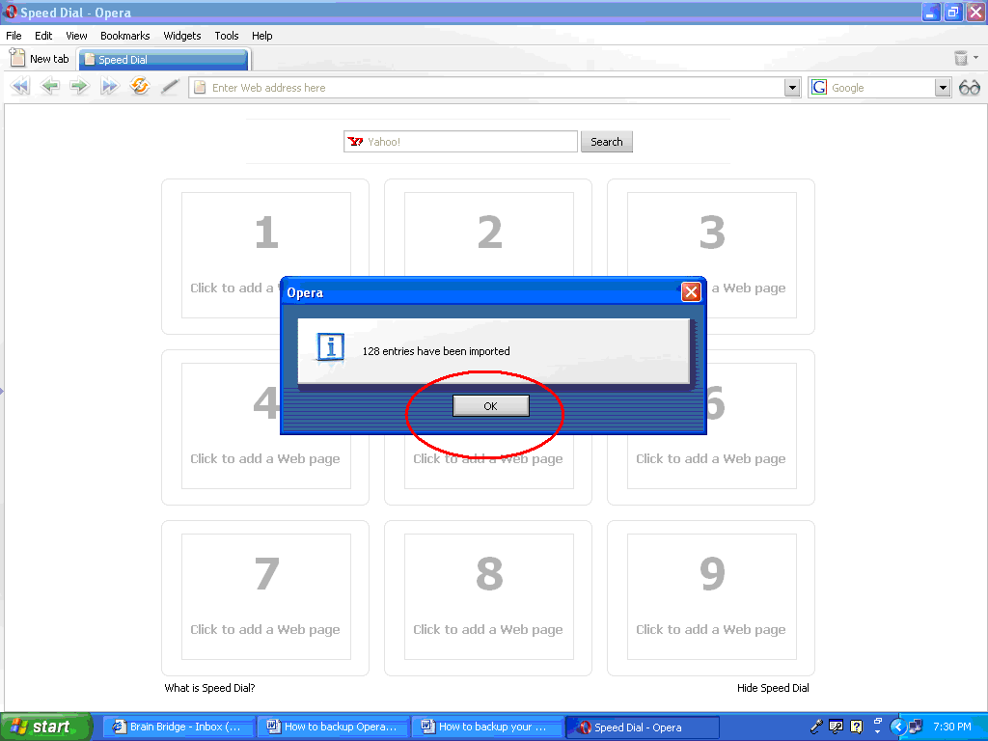The height and width of the screenshot is (741, 988).
Task: Select the Speed Dial tab
Action: point(164,59)
